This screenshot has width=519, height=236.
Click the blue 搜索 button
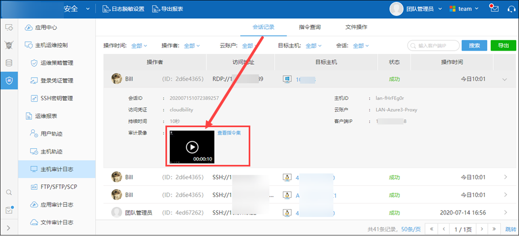pos(474,46)
